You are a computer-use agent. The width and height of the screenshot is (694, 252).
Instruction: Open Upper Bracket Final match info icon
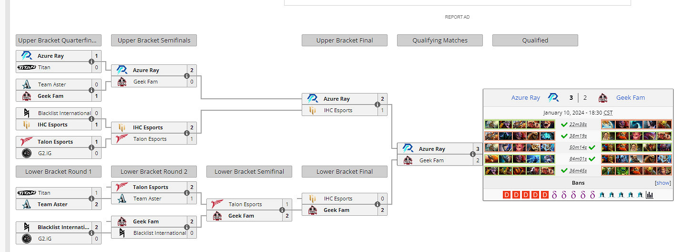[378, 105]
